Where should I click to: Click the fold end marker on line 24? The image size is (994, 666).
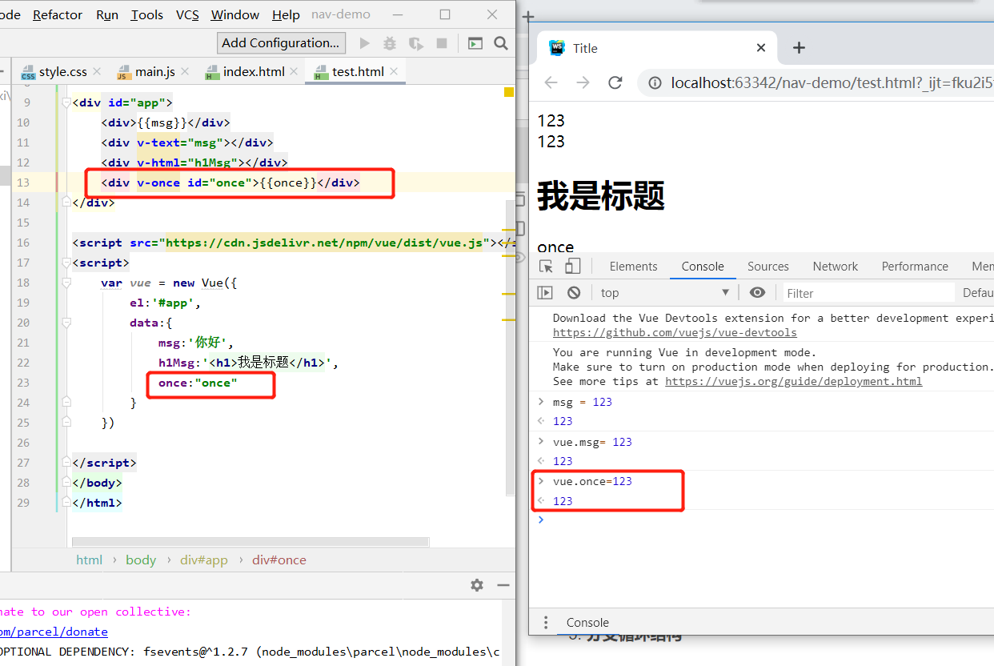(x=66, y=403)
